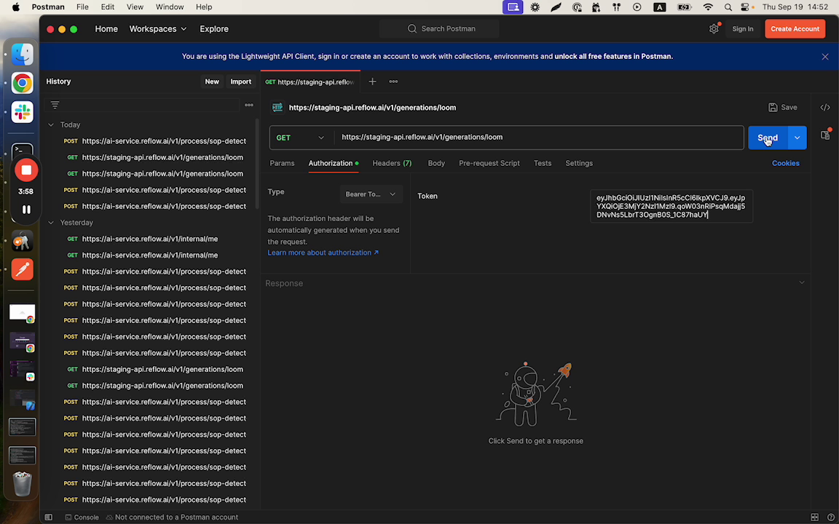The image size is (839, 524).
Task: Open the GET method dropdown
Action: pyautogui.click(x=300, y=138)
